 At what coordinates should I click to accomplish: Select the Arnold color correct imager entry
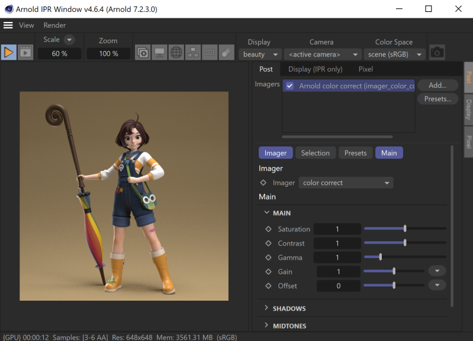[349, 86]
